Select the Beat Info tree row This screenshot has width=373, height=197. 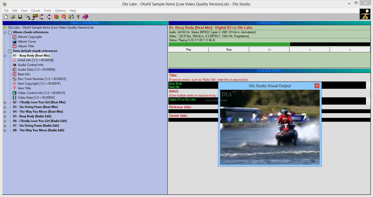click(24, 74)
